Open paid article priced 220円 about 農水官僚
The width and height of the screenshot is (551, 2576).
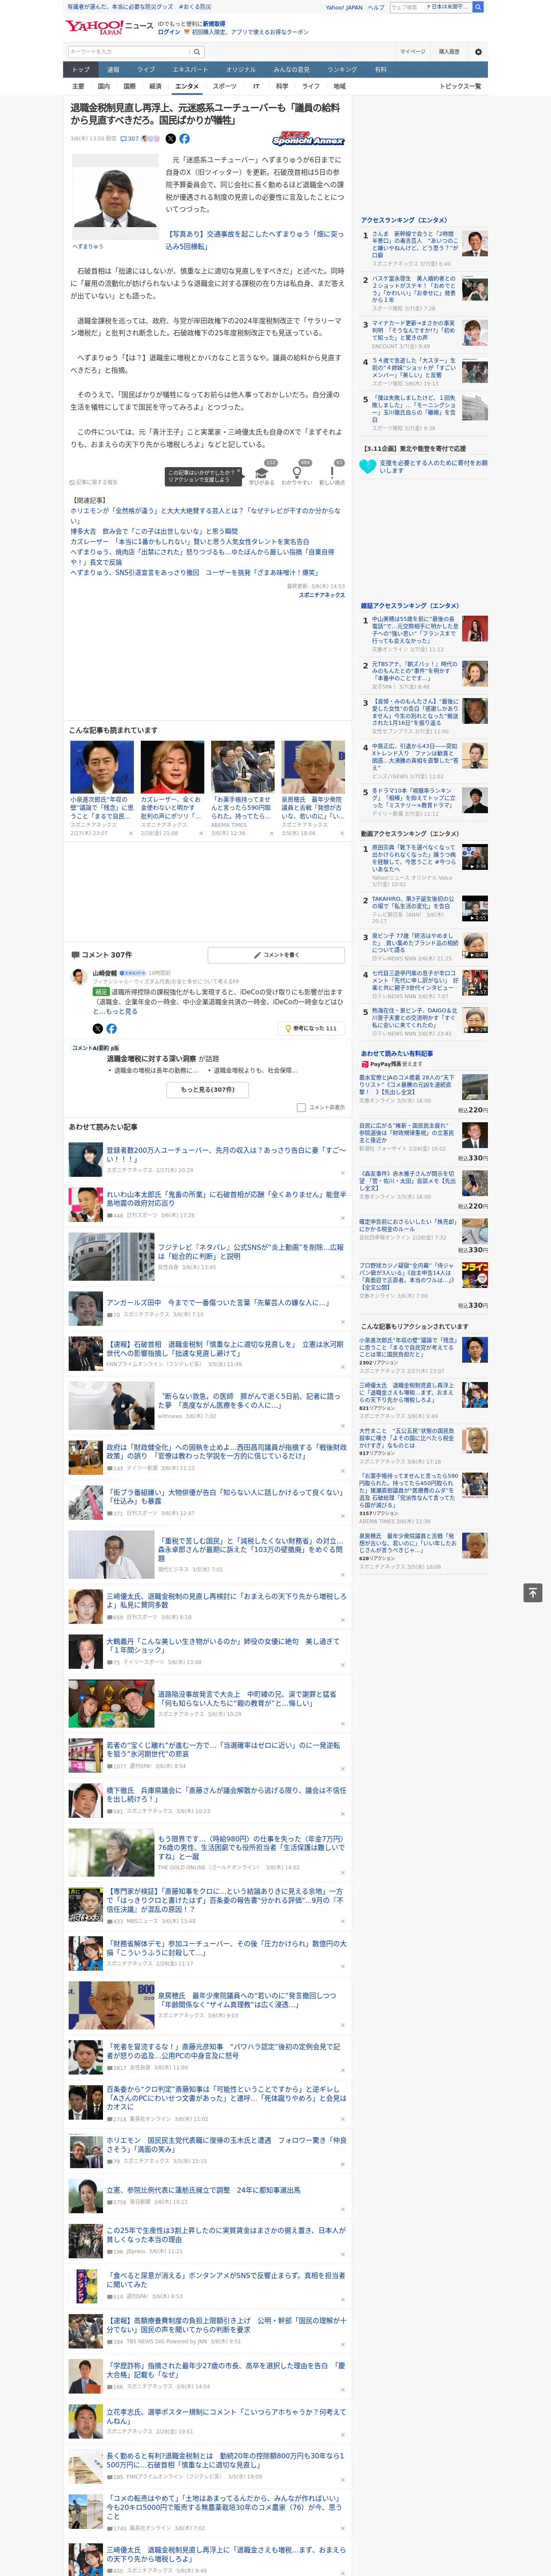click(x=407, y=1085)
